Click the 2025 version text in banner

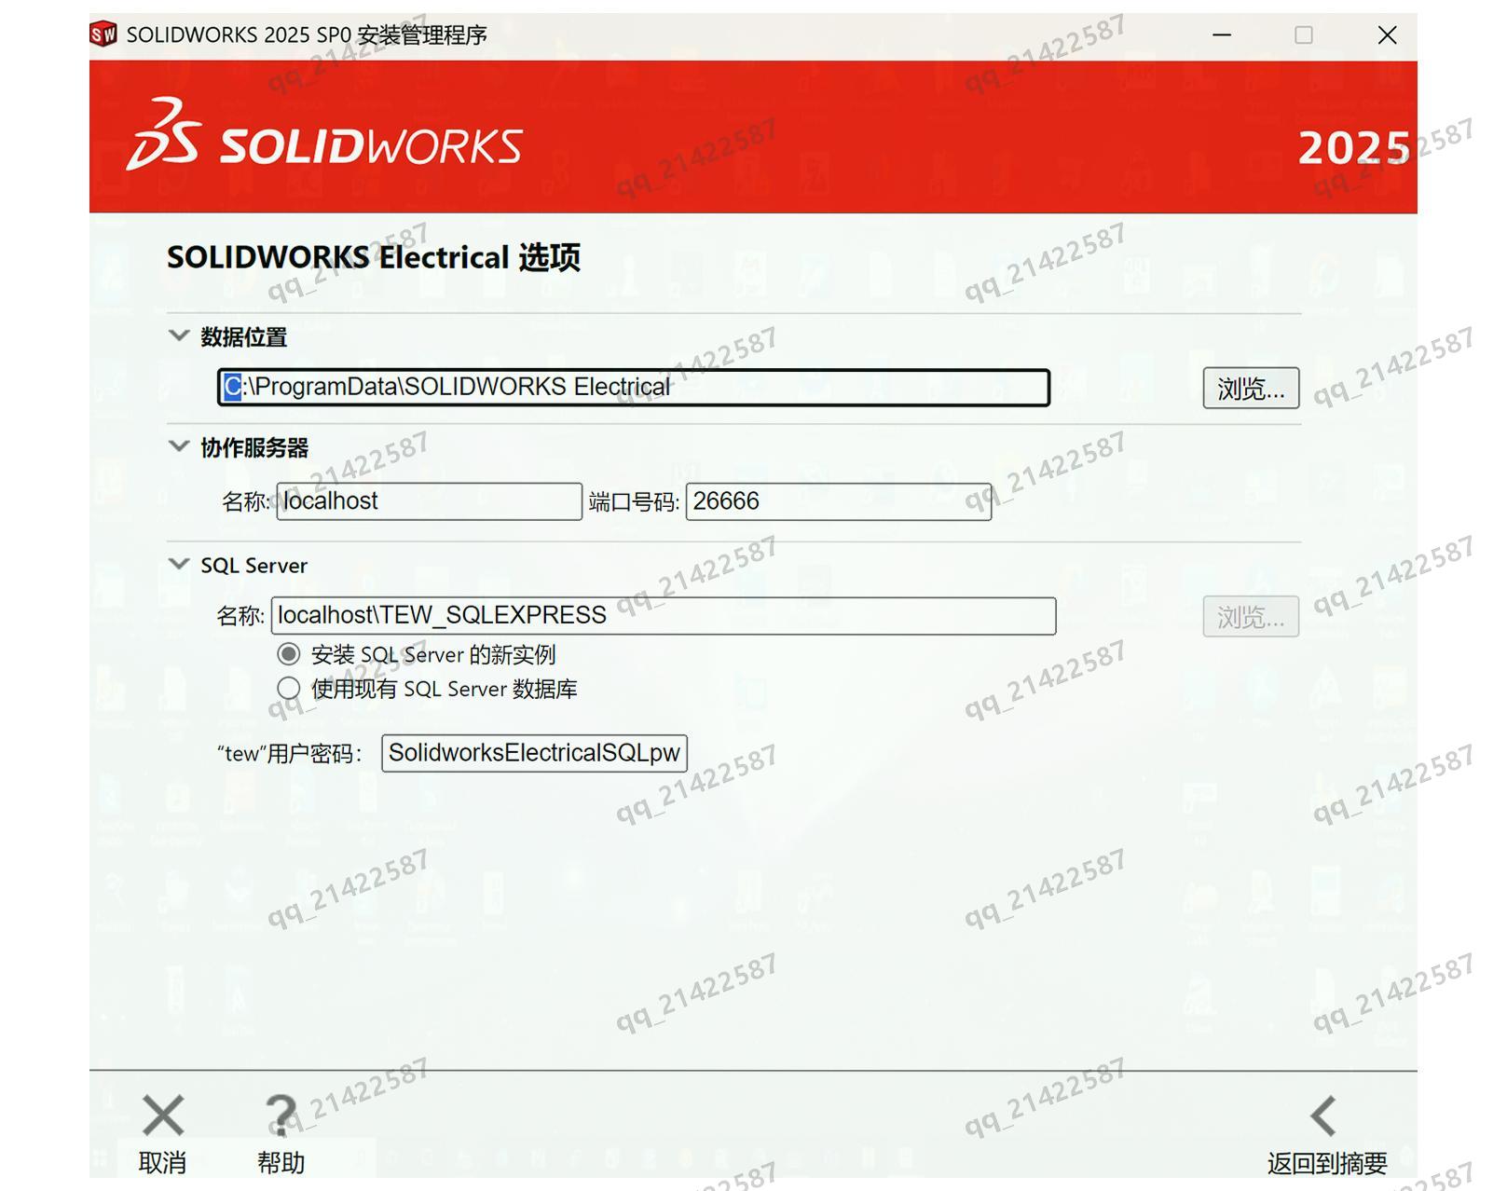click(1354, 147)
